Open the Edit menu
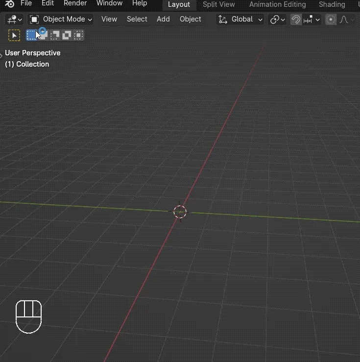 coord(48,3)
